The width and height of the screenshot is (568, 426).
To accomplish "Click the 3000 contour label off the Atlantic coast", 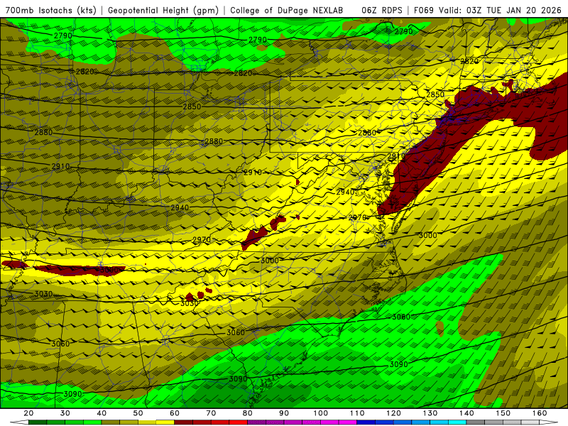I will coord(428,235).
